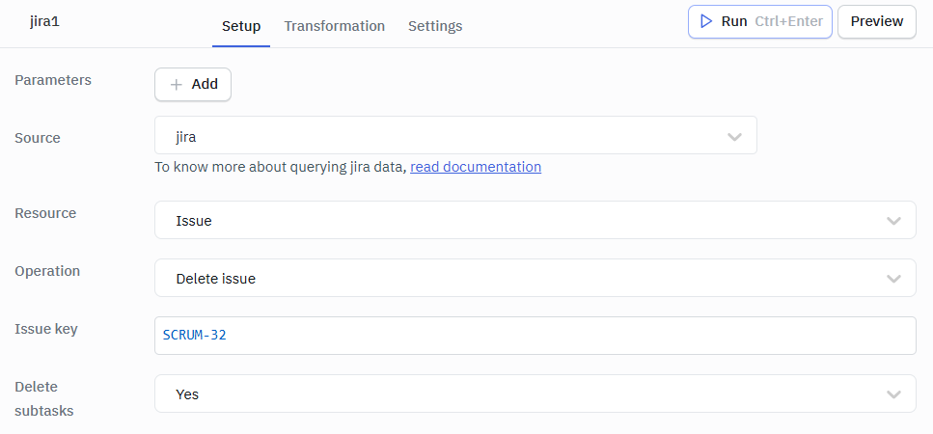
Task: Click the plus icon in Add button
Action: click(176, 85)
